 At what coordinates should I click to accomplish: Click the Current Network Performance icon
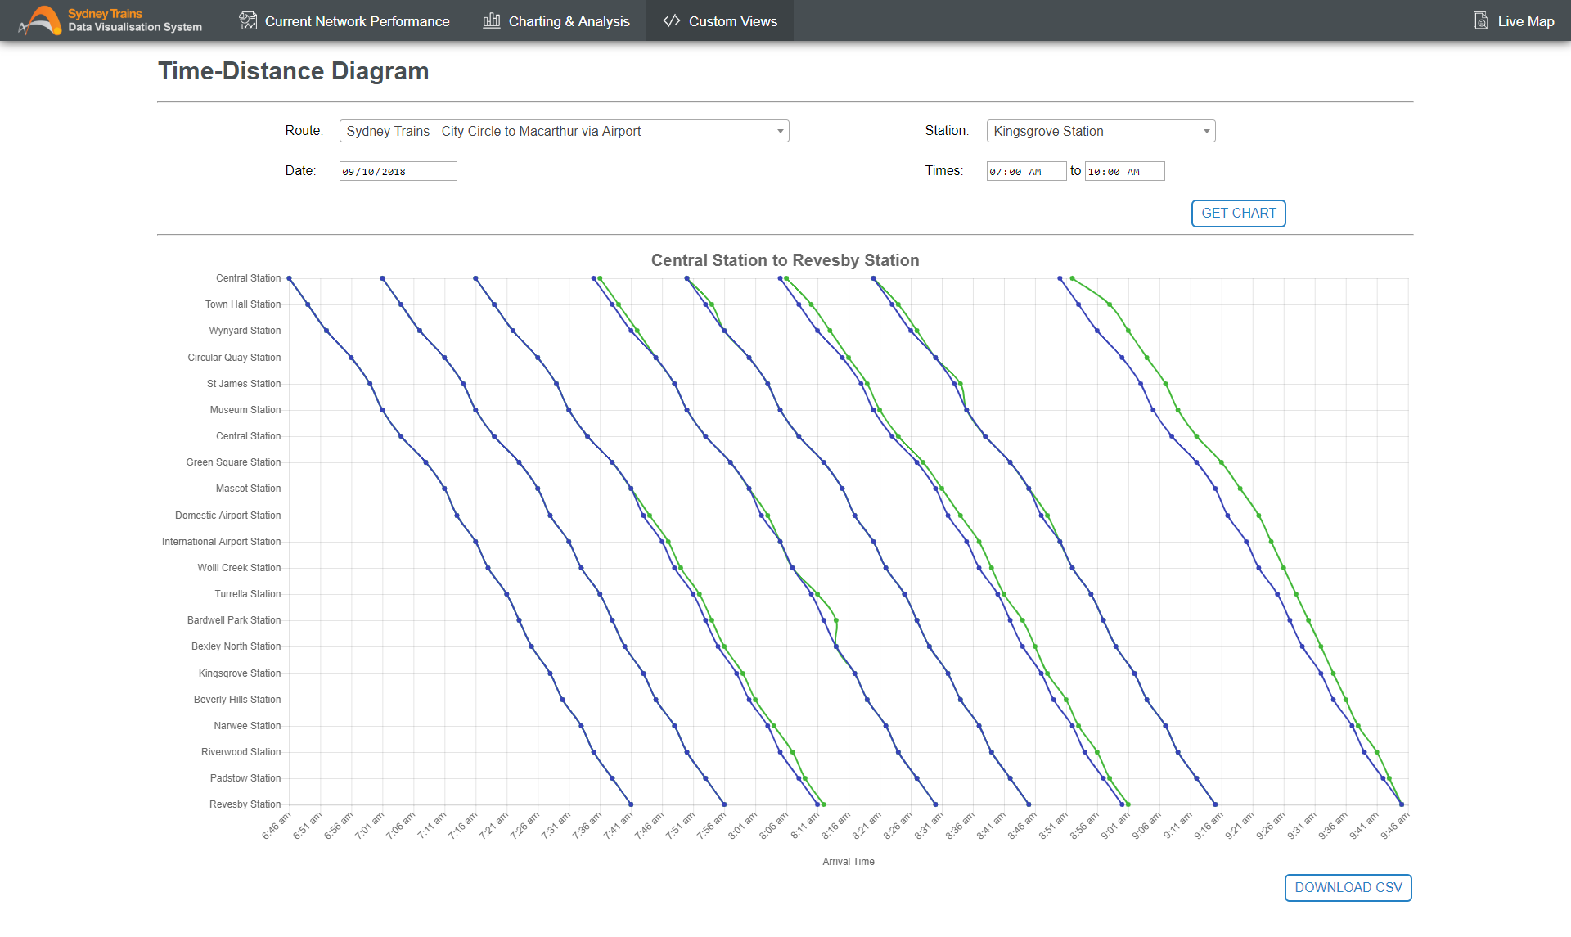[248, 20]
